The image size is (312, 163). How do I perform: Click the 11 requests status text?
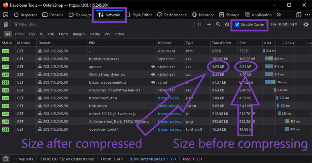[x=23, y=159]
